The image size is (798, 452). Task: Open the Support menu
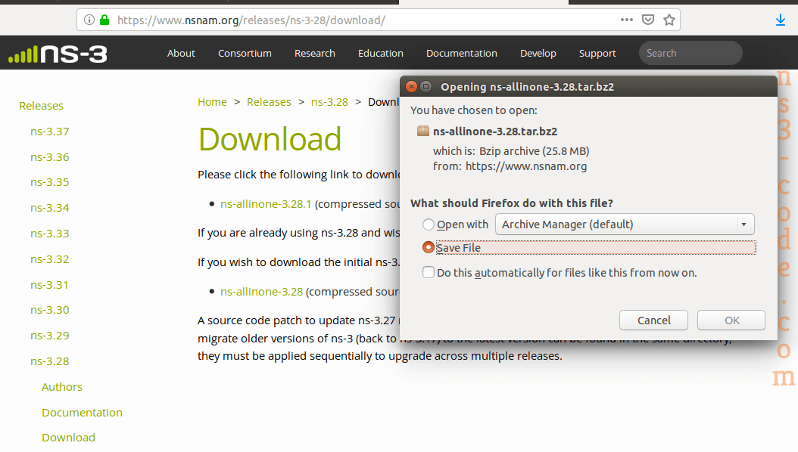597,54
